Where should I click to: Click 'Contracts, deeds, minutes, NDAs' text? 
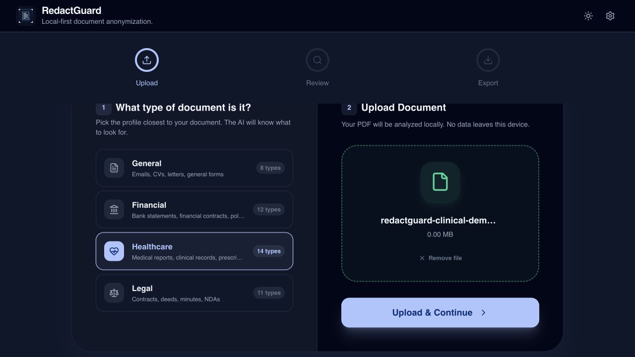[176, 299]
